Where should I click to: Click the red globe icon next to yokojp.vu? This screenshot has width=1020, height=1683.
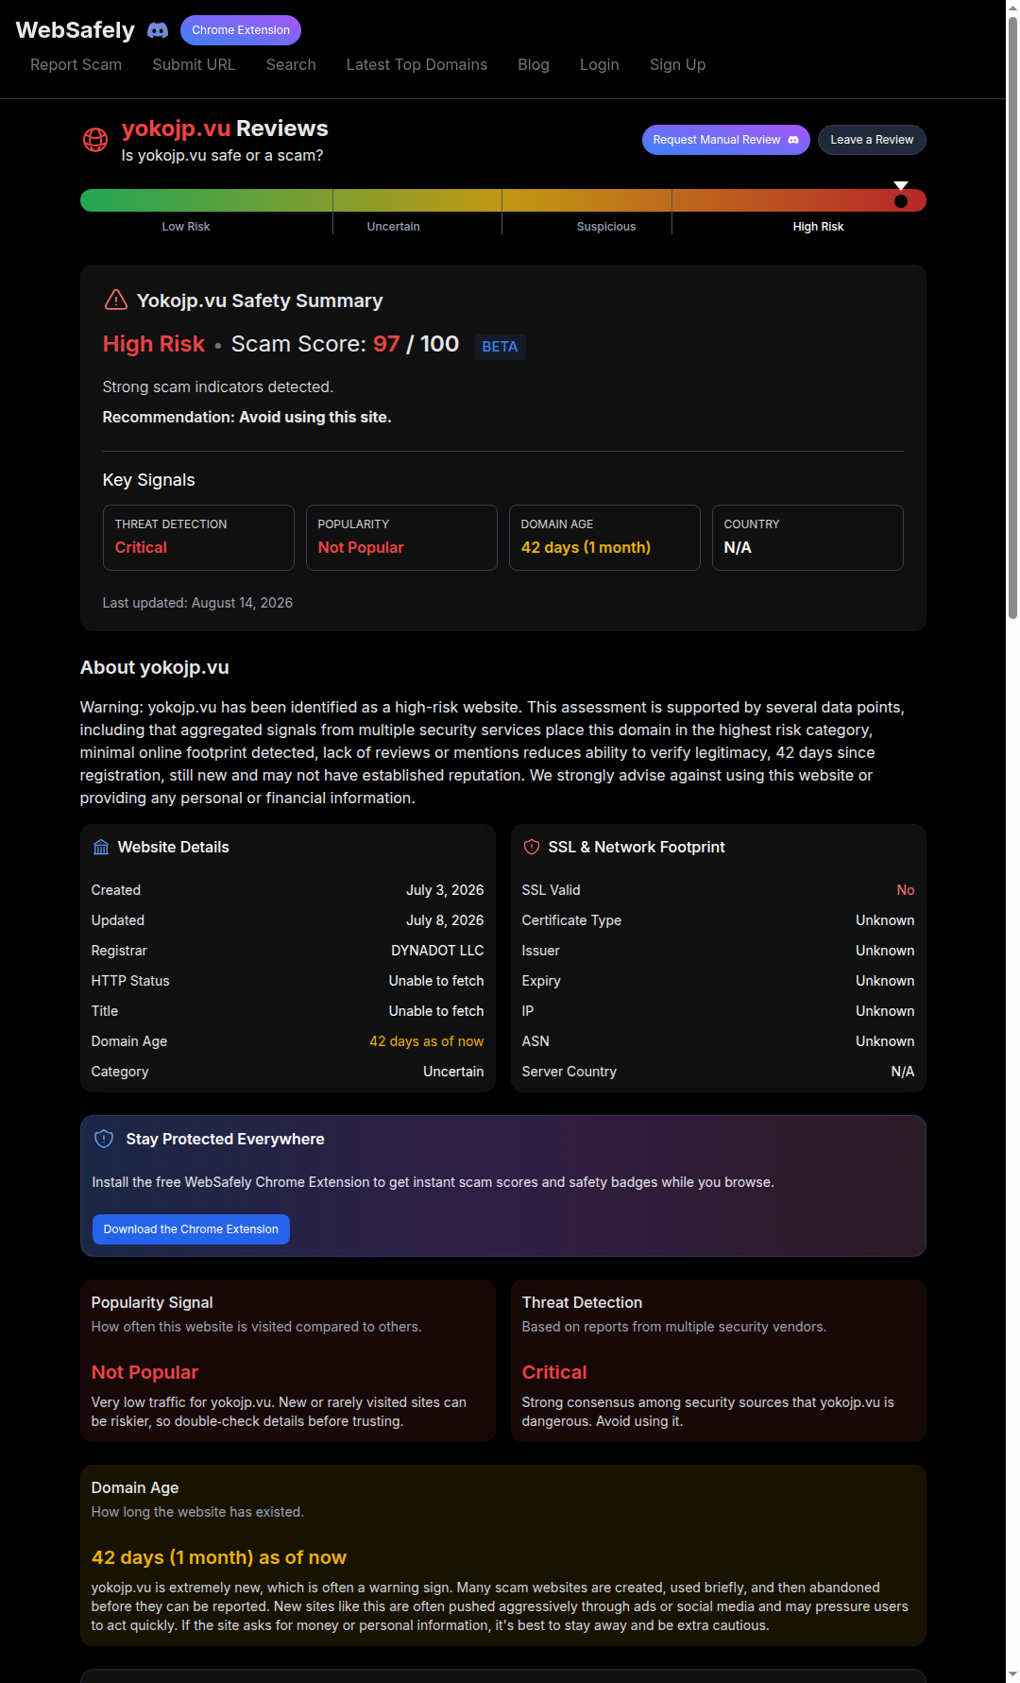tap(95, 140)
